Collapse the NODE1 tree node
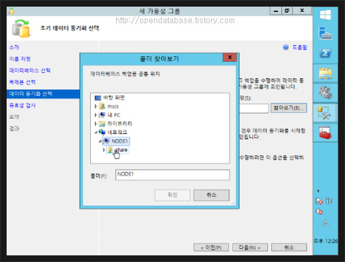The image size is (345, 262). pyautogui.click(x=100, y=141)
